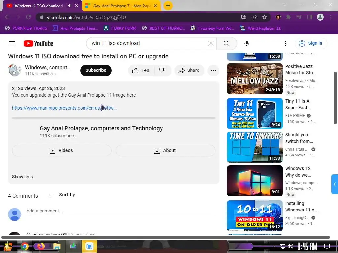Click the horizontal page scrollbar
Image resolution: width=338 pixels, height=253 pixels.
tap(166, 237)
